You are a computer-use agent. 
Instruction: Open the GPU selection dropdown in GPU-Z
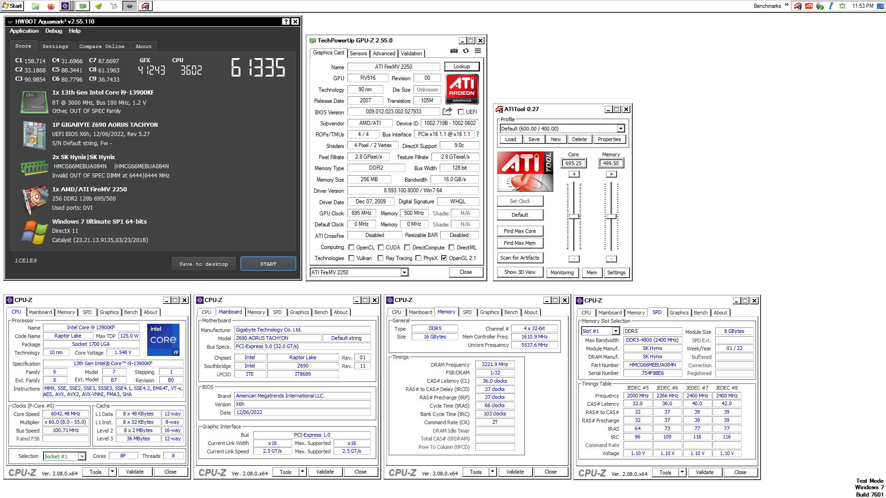click(x=404, y=272)
